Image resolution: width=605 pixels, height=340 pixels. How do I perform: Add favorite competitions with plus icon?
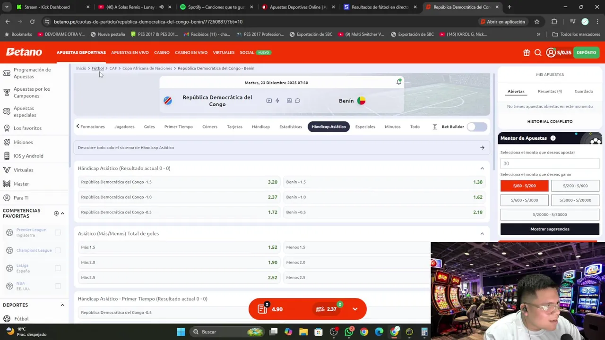(56, 213)
